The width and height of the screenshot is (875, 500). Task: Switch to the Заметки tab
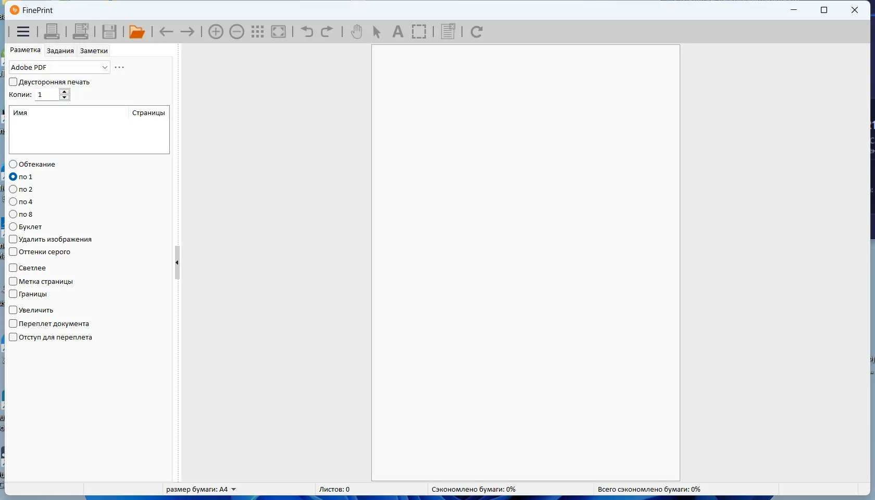point(94,51)
